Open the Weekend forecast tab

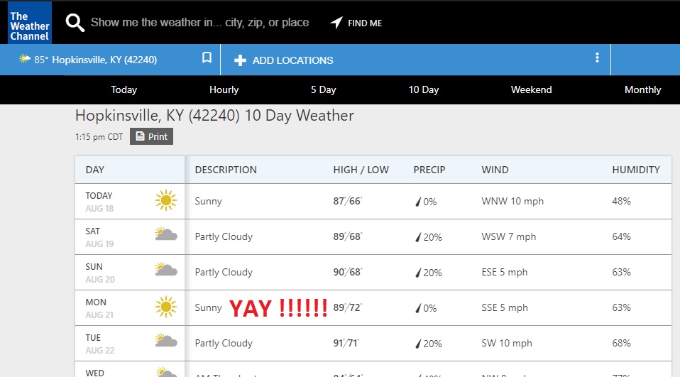(x=531, y=89)
